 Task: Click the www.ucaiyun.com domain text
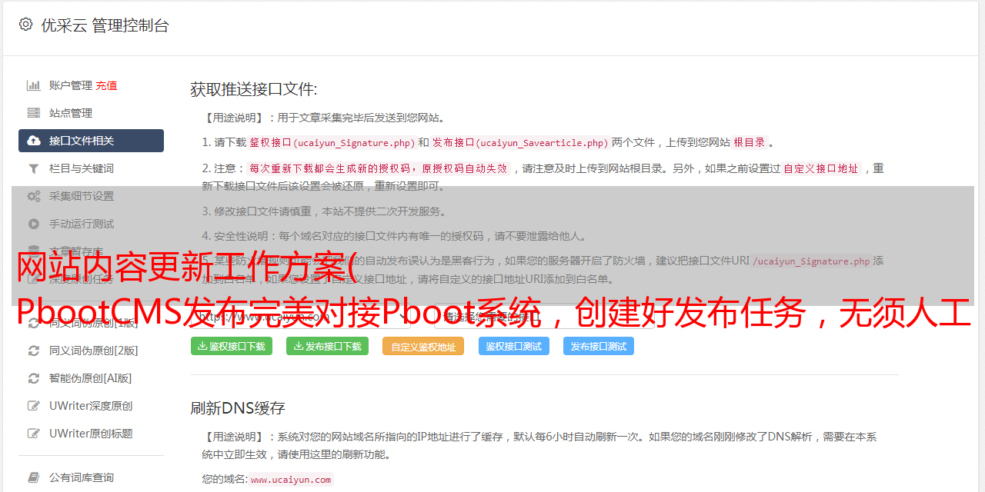click(291, 479)
